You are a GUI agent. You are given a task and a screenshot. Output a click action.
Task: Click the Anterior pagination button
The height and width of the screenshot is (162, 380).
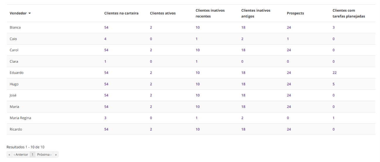(x=21, y=155)
